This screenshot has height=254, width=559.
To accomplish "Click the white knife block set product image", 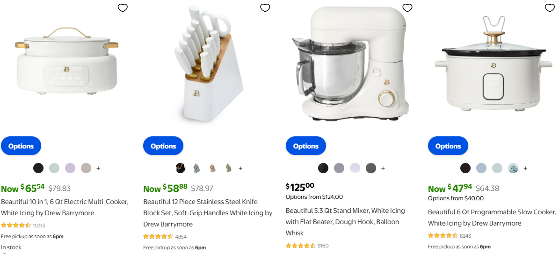I will click(208, 65).
